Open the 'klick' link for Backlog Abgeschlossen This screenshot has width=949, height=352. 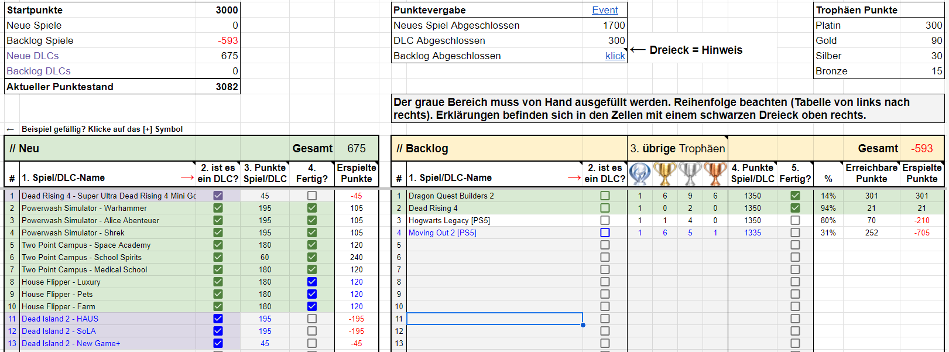(x=615, y=56)
